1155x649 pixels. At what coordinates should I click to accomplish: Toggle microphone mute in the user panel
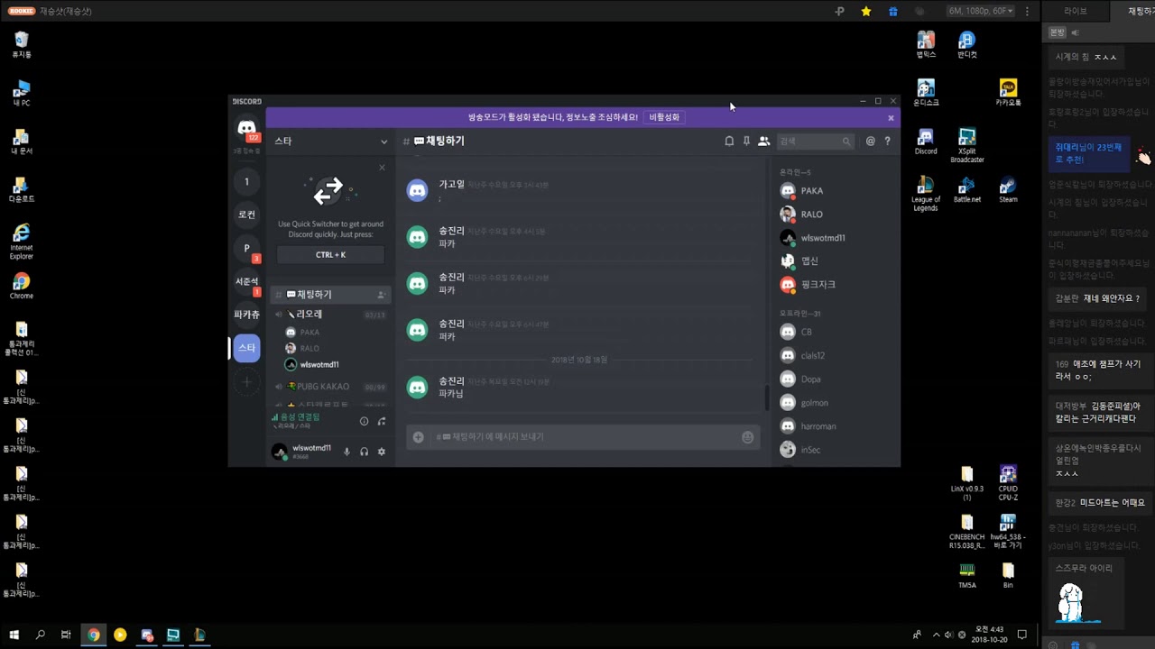[346, 452]
